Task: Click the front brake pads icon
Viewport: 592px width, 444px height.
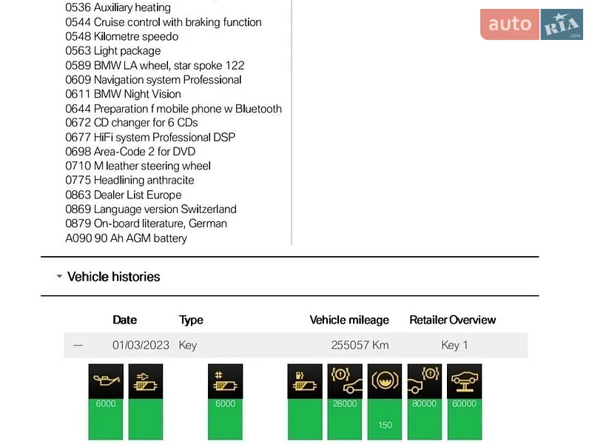Action: [x=345, y=380]
